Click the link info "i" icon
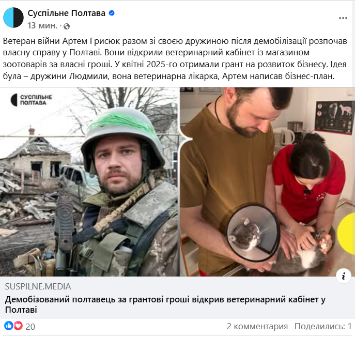Screen dimensions: 355x337 point(344,276)
